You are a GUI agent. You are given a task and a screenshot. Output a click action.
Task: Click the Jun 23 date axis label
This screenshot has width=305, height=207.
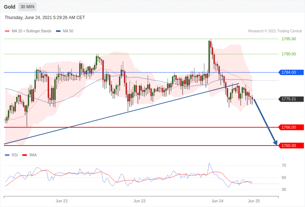coord(140,201)
